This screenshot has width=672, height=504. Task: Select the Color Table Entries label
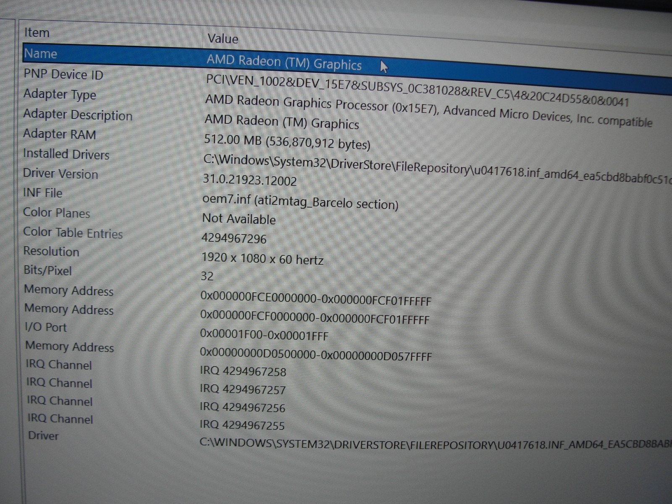click(x=73, y=232)
